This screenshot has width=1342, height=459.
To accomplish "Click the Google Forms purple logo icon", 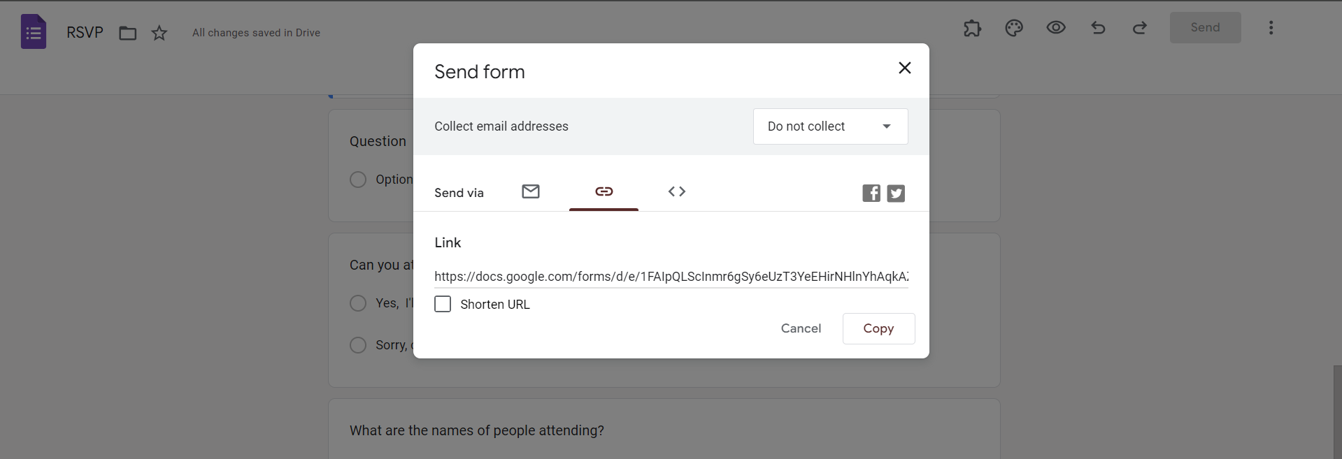I will pos(34,32).
